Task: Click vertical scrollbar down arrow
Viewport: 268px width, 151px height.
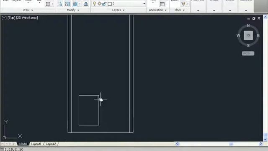Action: (265, 139)
